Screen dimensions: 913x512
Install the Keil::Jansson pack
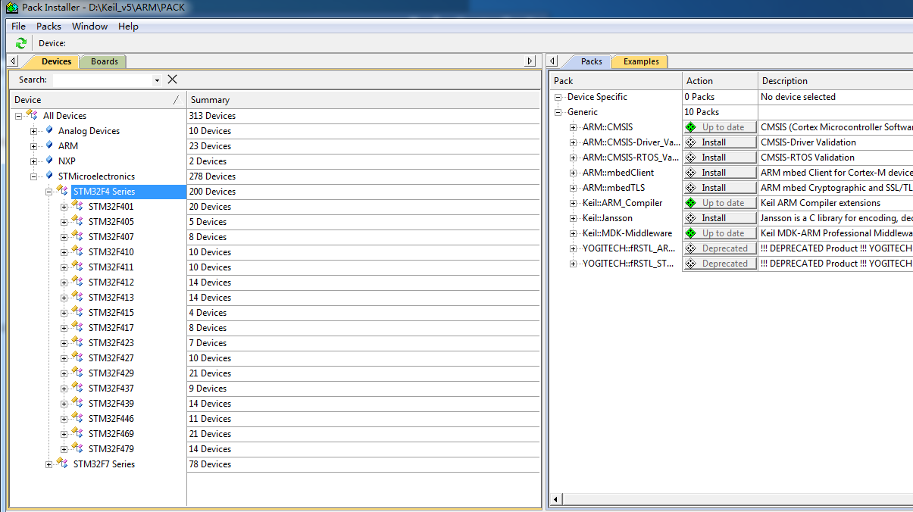720,218
